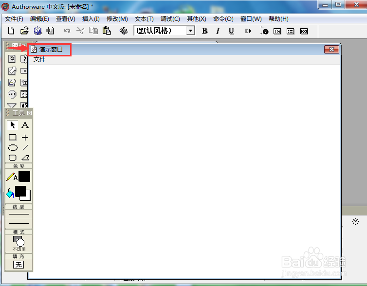Image resolution: width=367 pixels, height=286 pixels.
Task: Open the Control Panel icon
Action: (264, 31)
